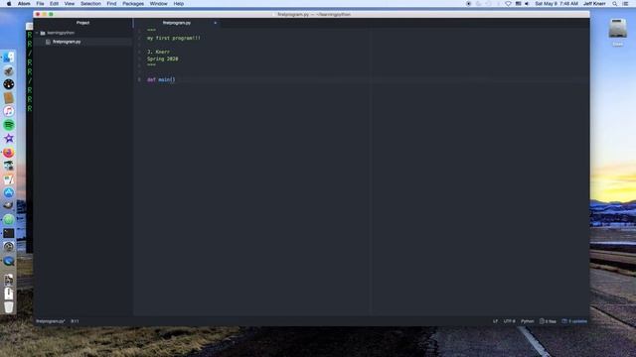Open the green Atom icon in Dock
Viewport: 636px width, 357px height.
click(9, 220)
